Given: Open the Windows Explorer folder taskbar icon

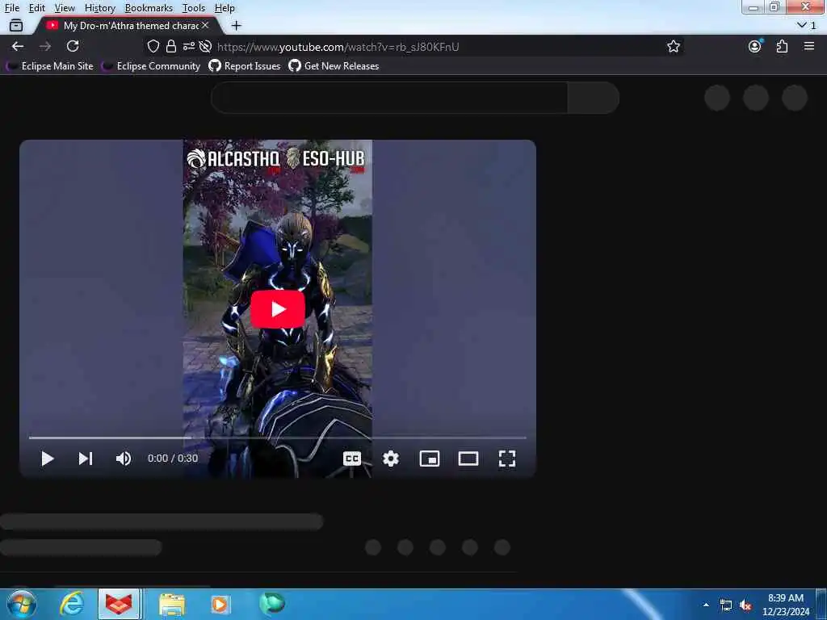Looking at the screenshot, I should pos(172,605).
